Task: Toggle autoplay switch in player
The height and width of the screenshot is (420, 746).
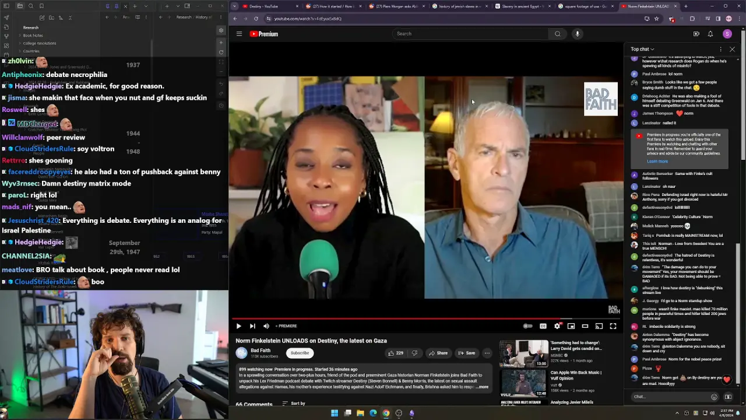Action: [x=528, y=326]
